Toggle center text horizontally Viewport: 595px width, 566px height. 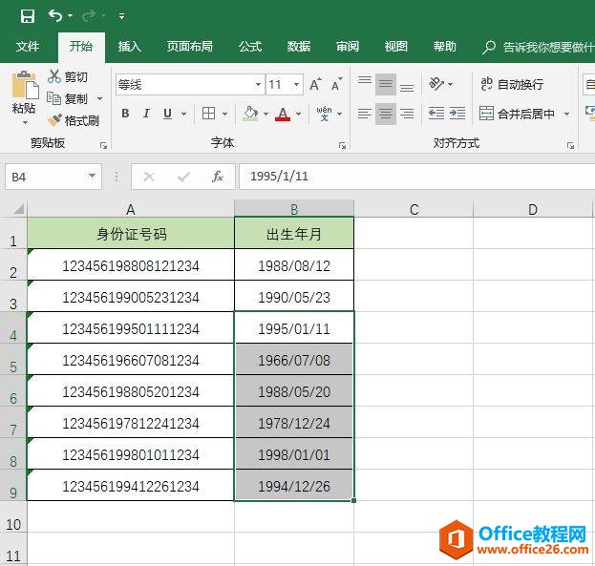[x=386, y=114]
